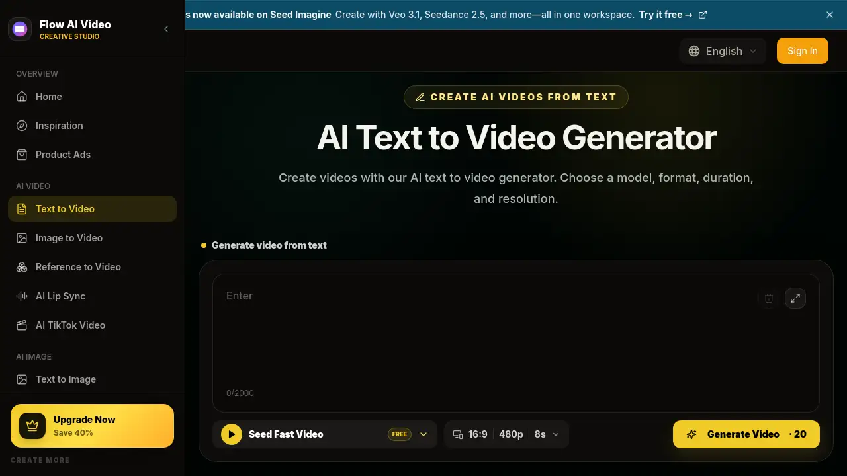Follow the Try it free link
Image resolution: width=847 pixels, height=476 pixels.
point(666,15)
